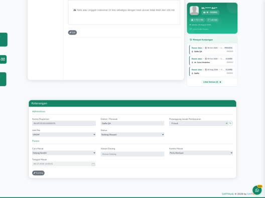Click the photo upload drop zone

124,12
